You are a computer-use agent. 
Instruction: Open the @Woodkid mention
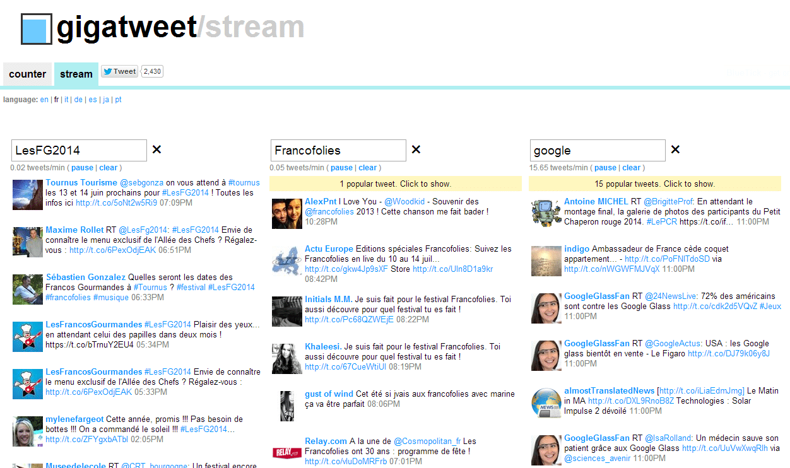(404, 202)
